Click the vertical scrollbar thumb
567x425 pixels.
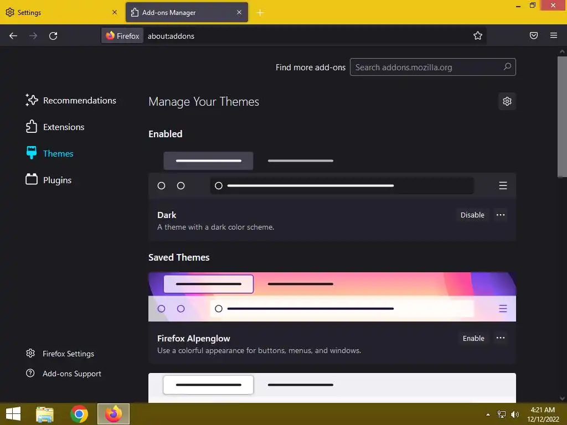(x=562, y=116)
